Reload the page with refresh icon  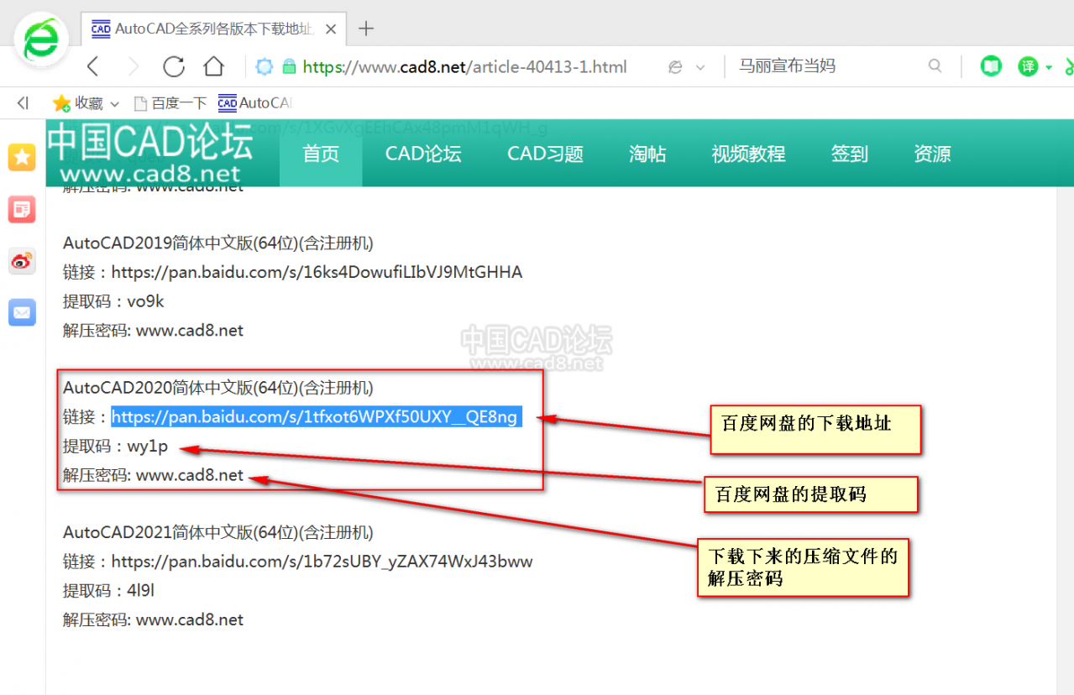[x=174, y=66]
